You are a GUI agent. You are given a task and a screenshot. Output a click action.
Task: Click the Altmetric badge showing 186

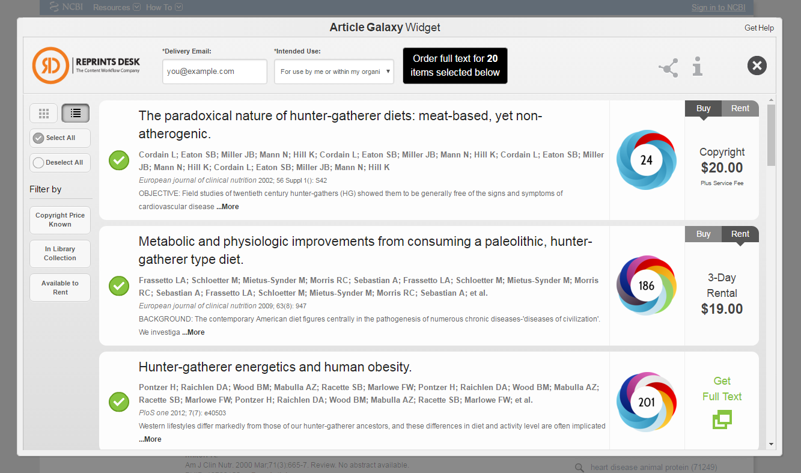click(646, 285)
